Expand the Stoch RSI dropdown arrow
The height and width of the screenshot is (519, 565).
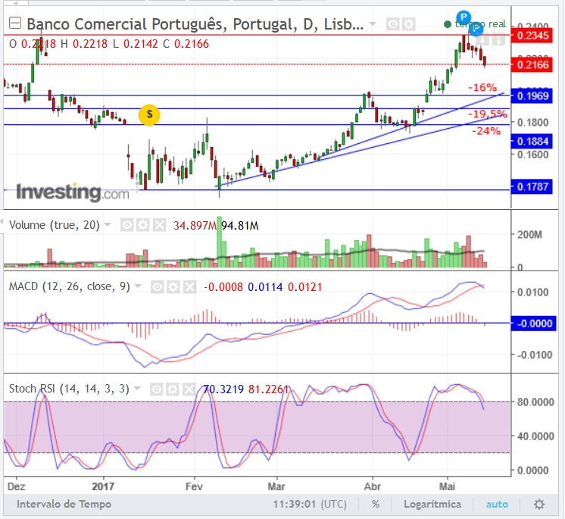[137, 389]
